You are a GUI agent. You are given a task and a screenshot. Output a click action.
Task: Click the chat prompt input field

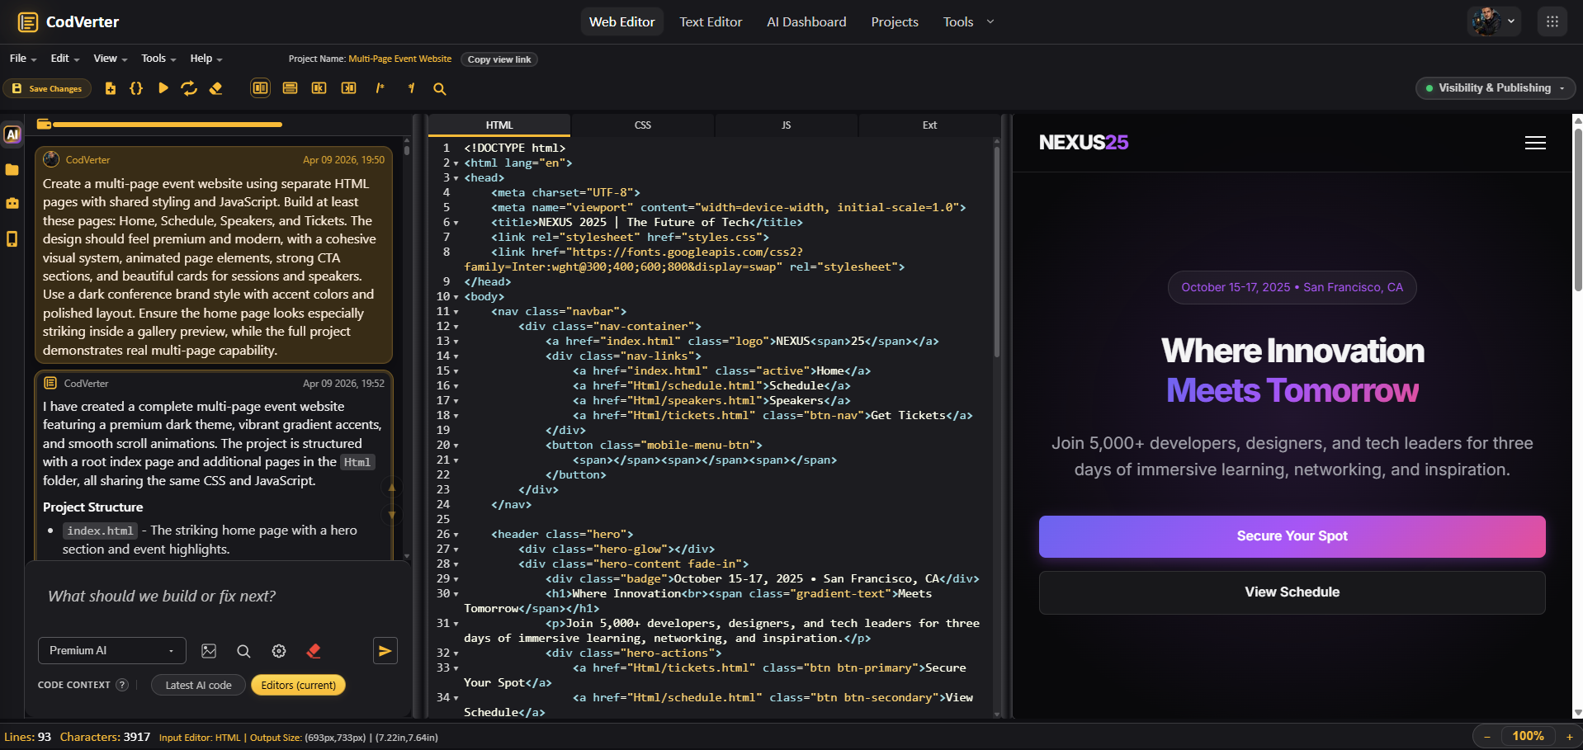pos(219,597)
